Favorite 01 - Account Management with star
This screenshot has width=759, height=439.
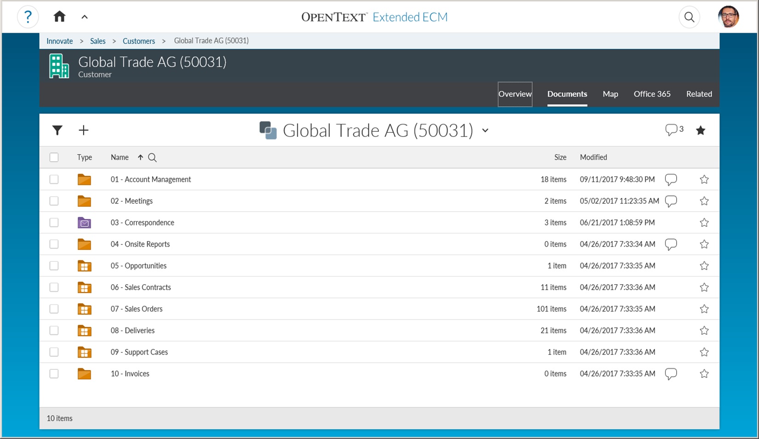(x=704, y=180)
